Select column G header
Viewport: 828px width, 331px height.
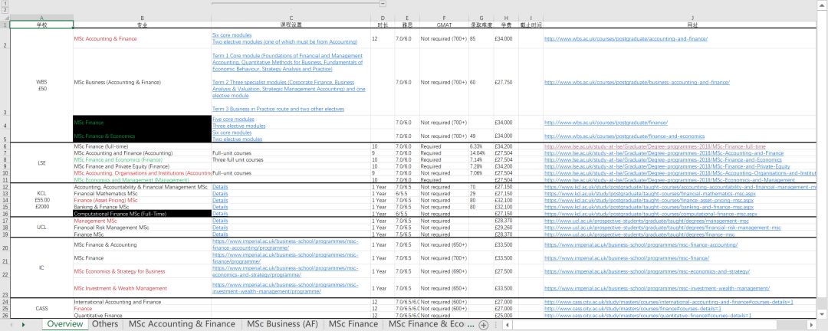click(x=481, y=18)
